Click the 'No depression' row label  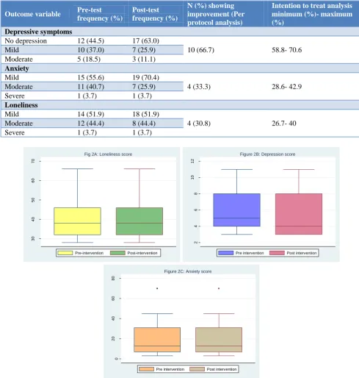click(x=26, y=40)
